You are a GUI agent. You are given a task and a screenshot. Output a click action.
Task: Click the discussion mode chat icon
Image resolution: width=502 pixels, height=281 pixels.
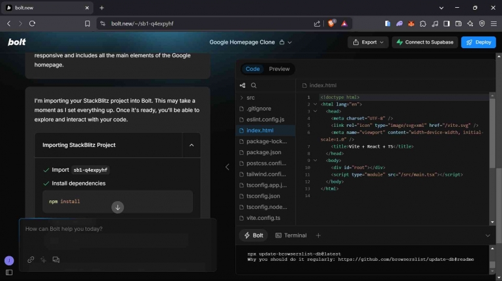56,260
